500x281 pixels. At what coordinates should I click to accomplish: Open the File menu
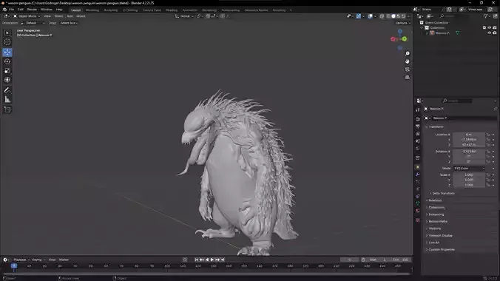(12, 10)
